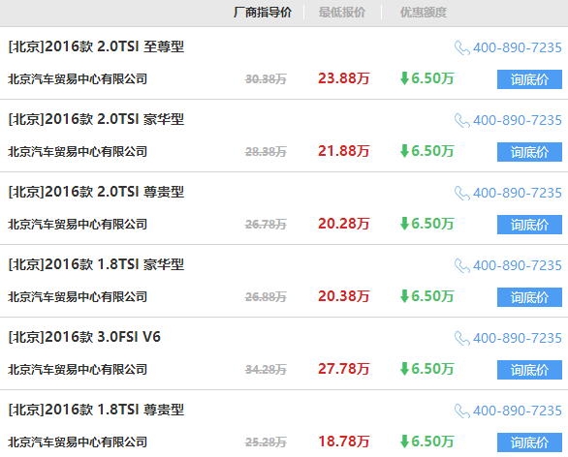The image size is (568, 457).
Task: Click phone number 400-890-7235 in 3.0FSI V6 row
Action: click(518, 339)
